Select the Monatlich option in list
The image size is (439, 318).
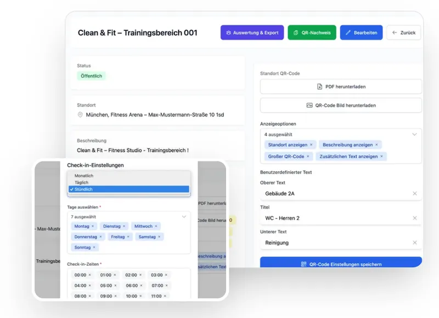[x=84, y=176]
